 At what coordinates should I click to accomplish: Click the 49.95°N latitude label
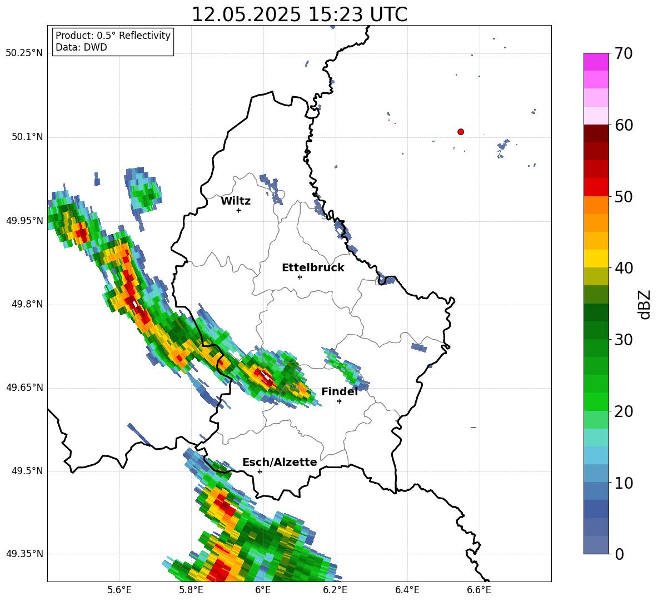[24, 221]
